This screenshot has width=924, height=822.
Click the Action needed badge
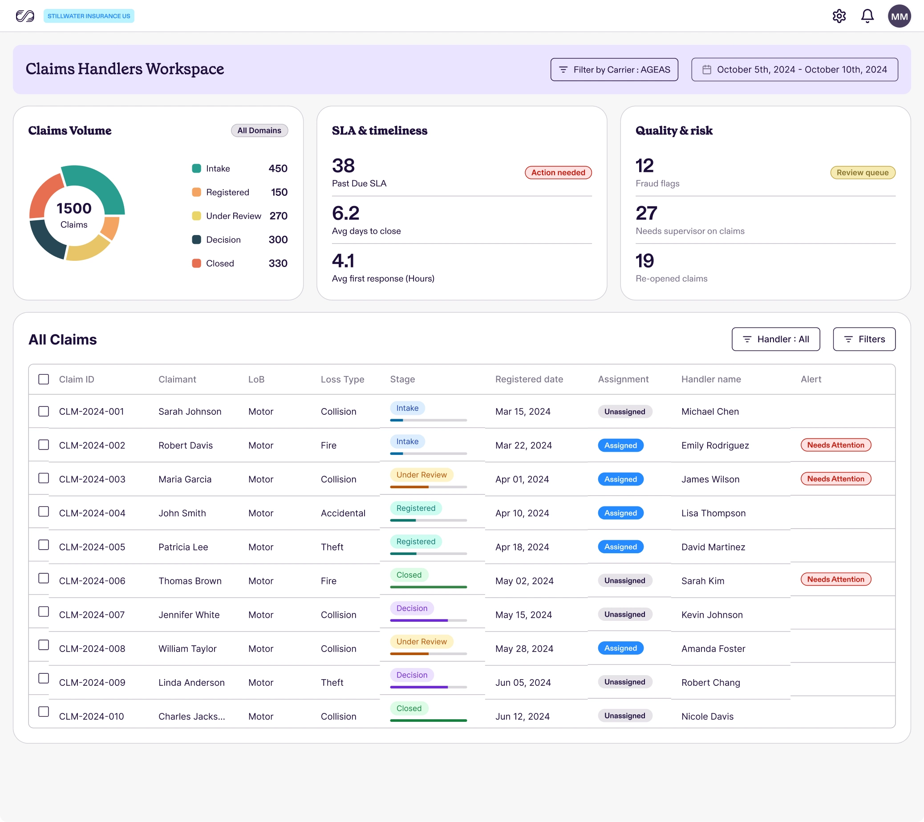[x=558, y=173]
